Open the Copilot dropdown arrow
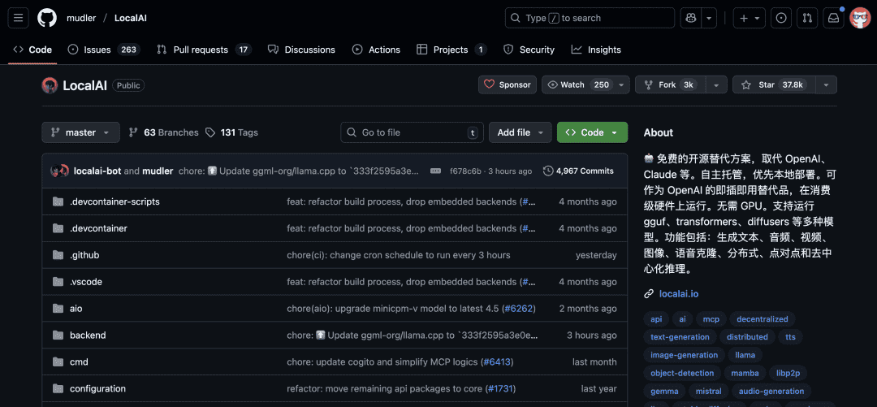The image size is (877, 407). point(709,18)
